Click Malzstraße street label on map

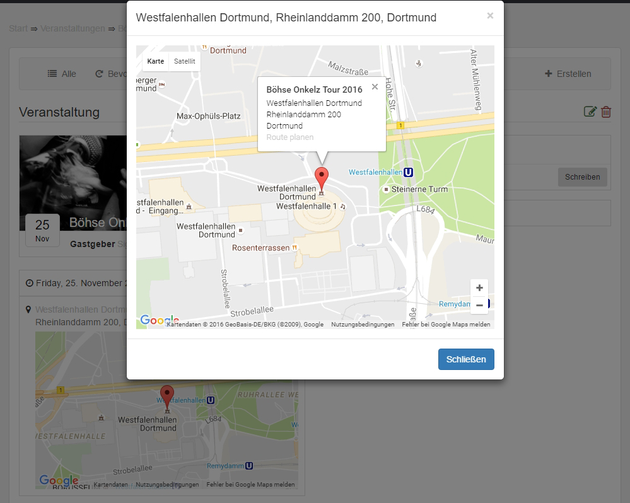point(348,68)
